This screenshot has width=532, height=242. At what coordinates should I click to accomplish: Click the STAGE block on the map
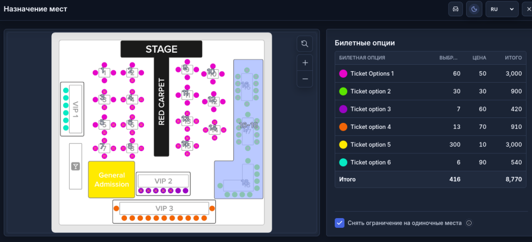tap(161, 49)
